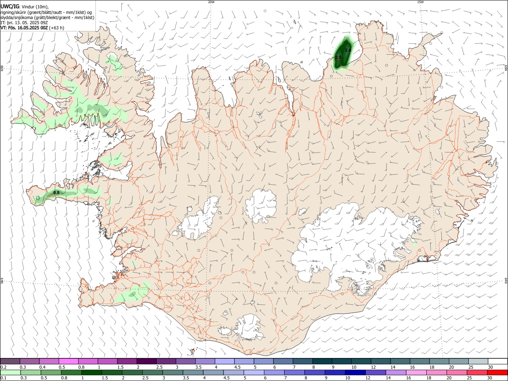Image resolution: width=508 pixels, height=381 pixels.
Task: Click the medium blue 8 swatch in lower legend row
Action: pyautogui.click(x=314, y=373)
